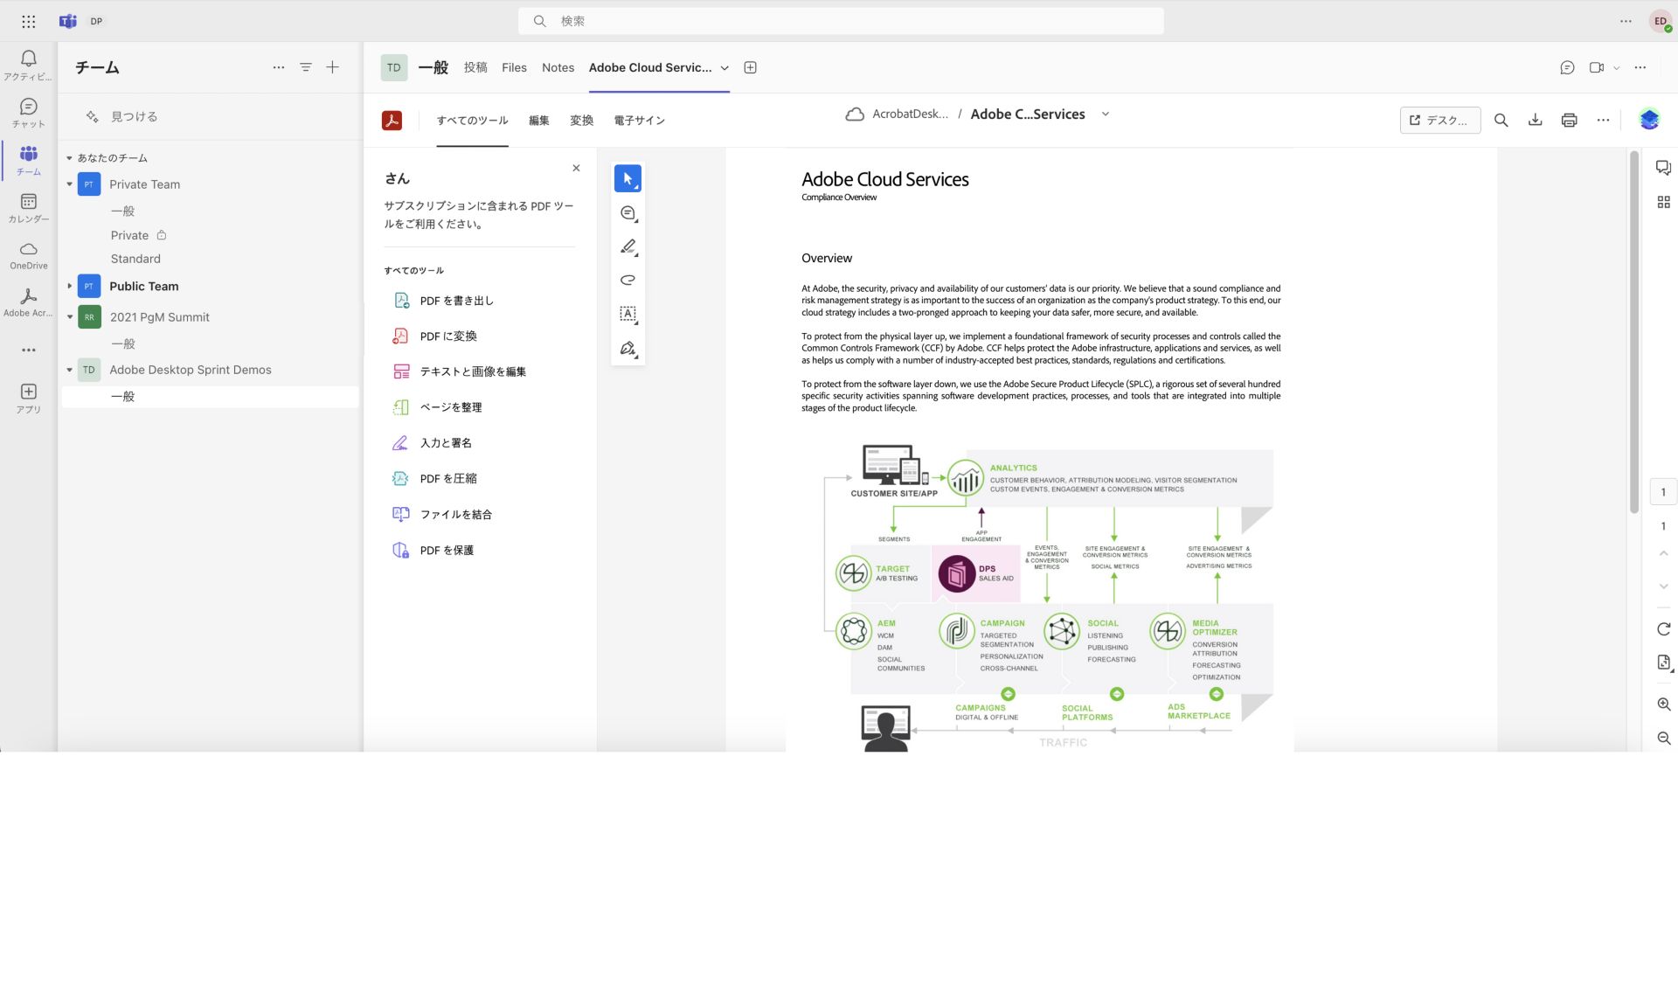
Task: Open the Standard channel under Private Team
Action: 135,259
